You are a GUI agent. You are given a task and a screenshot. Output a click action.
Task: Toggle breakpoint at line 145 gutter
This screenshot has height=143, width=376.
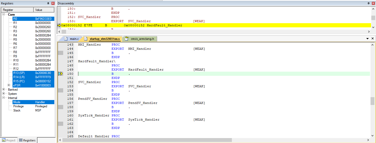61,53
